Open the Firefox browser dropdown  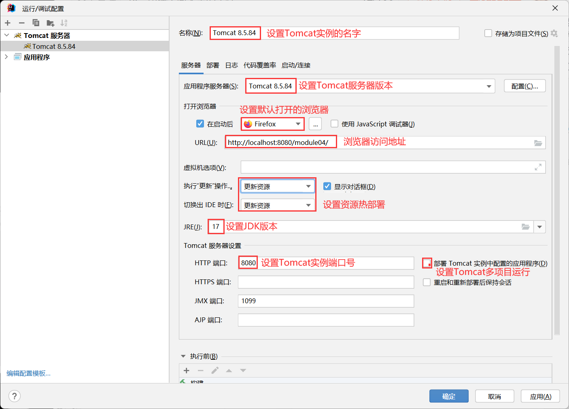(298, 124)
